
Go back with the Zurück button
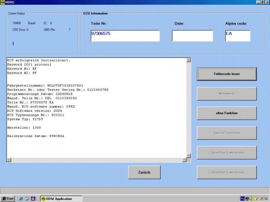[144, 172]
